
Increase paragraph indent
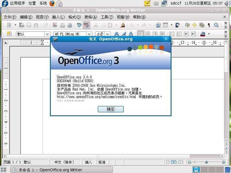point(193,34)
